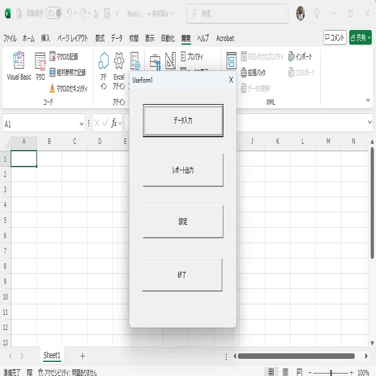Click 拡張パック expansion packs
Viewport: 376px width, 376px height.
254,72
